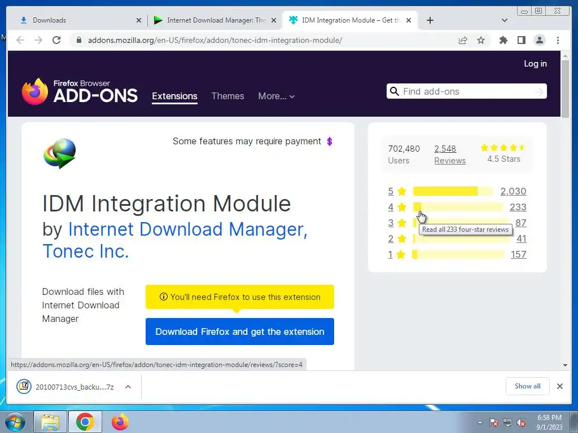Image resolution: width=578 pixels, height=433 pixels.
Task: Reload the current page
Action: coord(56,40)
